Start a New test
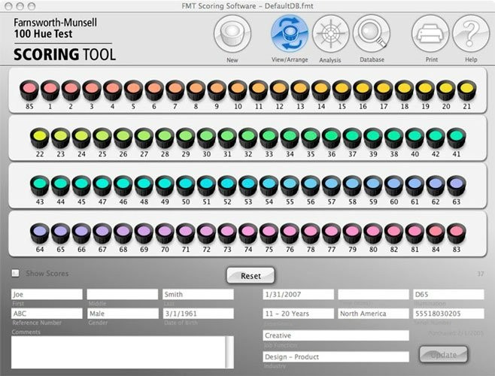The image size is (495, 376). coord(232,34)
